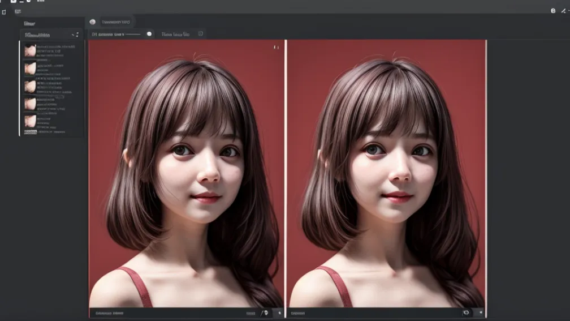Click the round icon left of the top-right corner icon
The width and height of the screenshot is (570, 321).
(554, 11)
